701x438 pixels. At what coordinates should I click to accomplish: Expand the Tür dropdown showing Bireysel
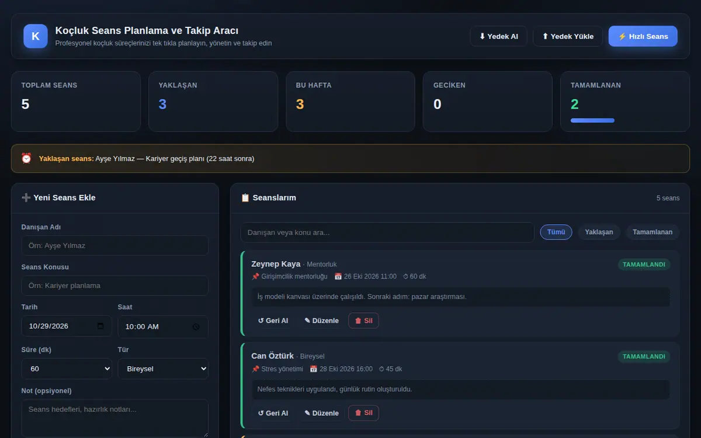click(163, 369)
